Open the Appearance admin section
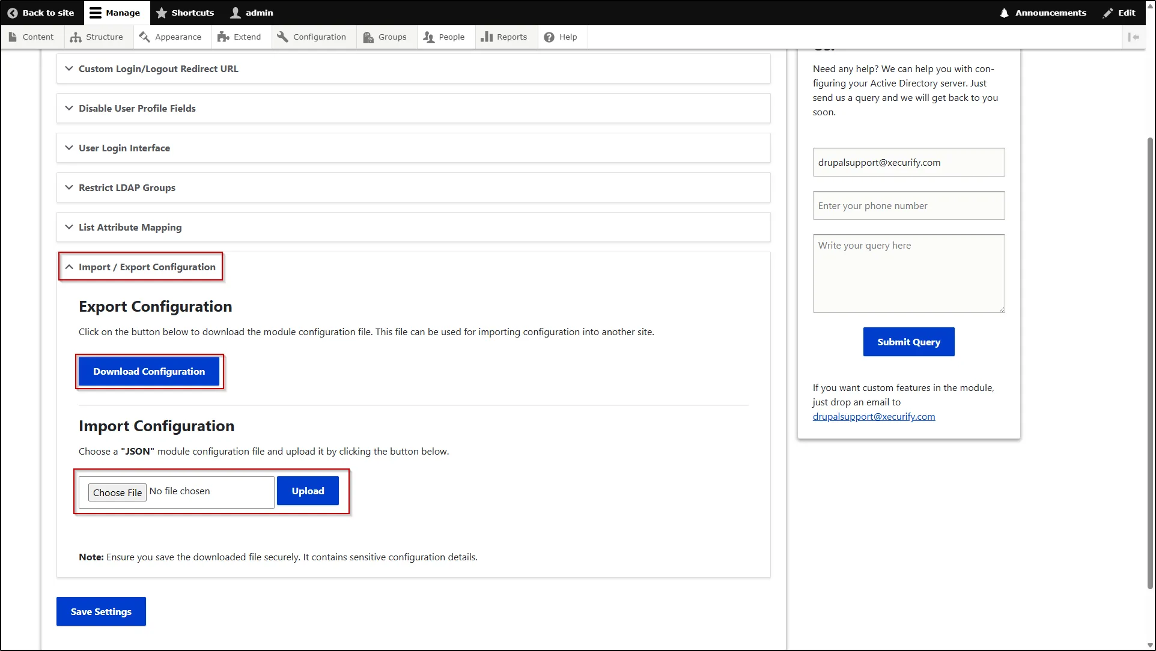Screen dimensions: 1156x651 coord(171,37)
